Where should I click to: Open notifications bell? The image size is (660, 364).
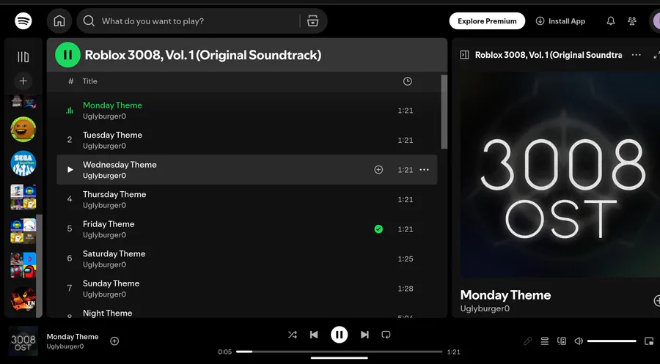pyautogui.click(x=610, y=21)
